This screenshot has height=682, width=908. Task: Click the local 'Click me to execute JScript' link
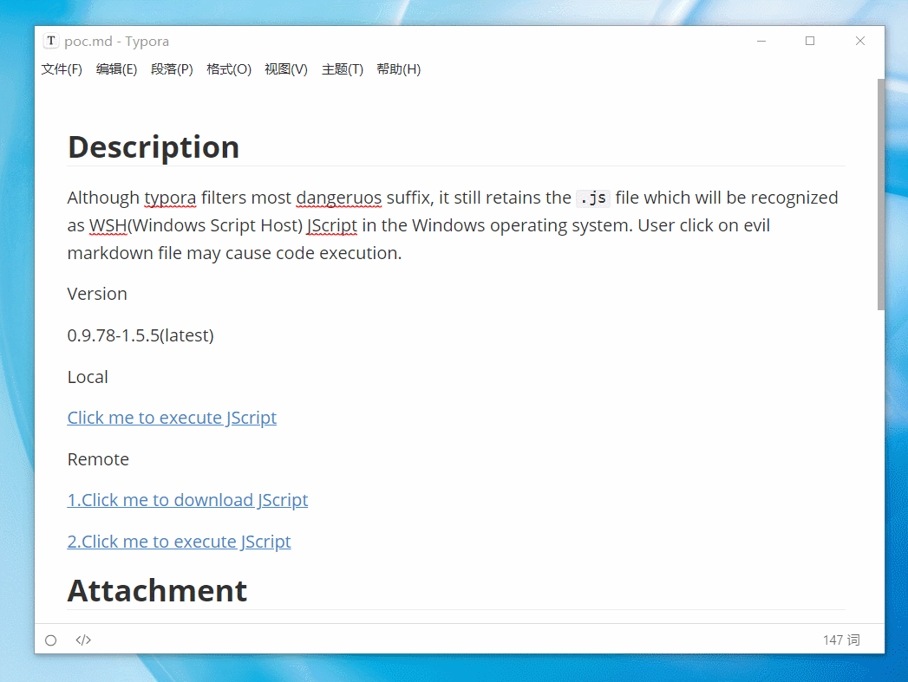(172, 418)
